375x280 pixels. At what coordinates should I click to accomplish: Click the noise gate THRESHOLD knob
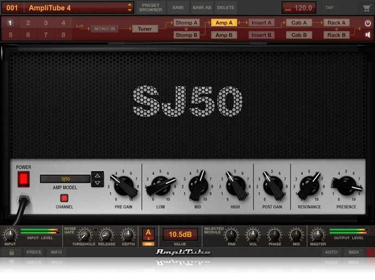point(84,235)
